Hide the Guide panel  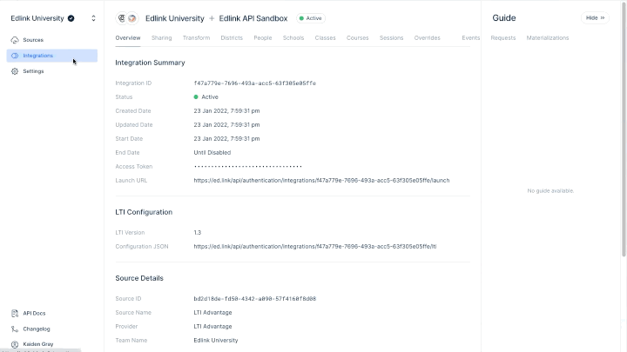click(595, 18)
